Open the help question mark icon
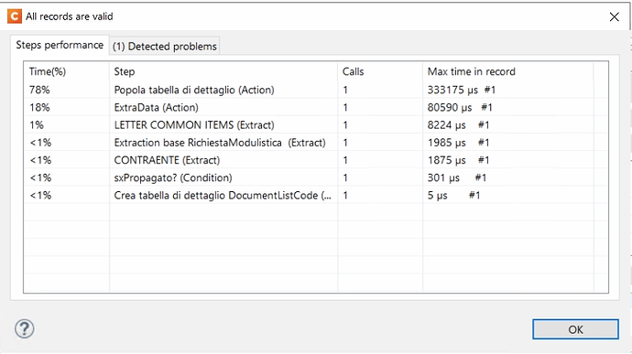 pyautogui.click(x=25, y=329)
